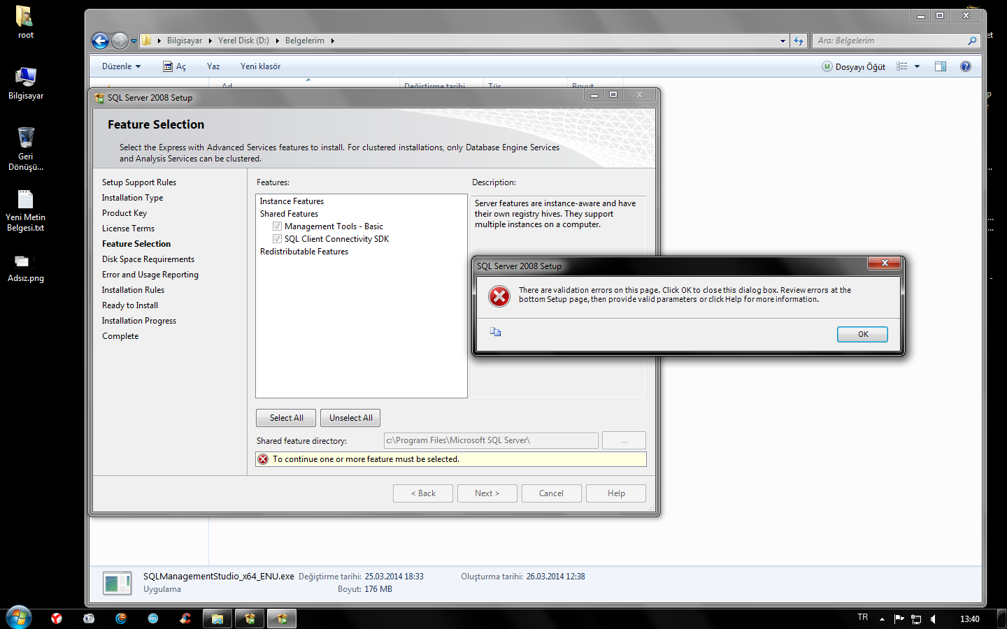This screenshot has height=629, width=1007.
Task: Click the Unselect All features button
Action: pyautogui.click(x=350, y=418)
